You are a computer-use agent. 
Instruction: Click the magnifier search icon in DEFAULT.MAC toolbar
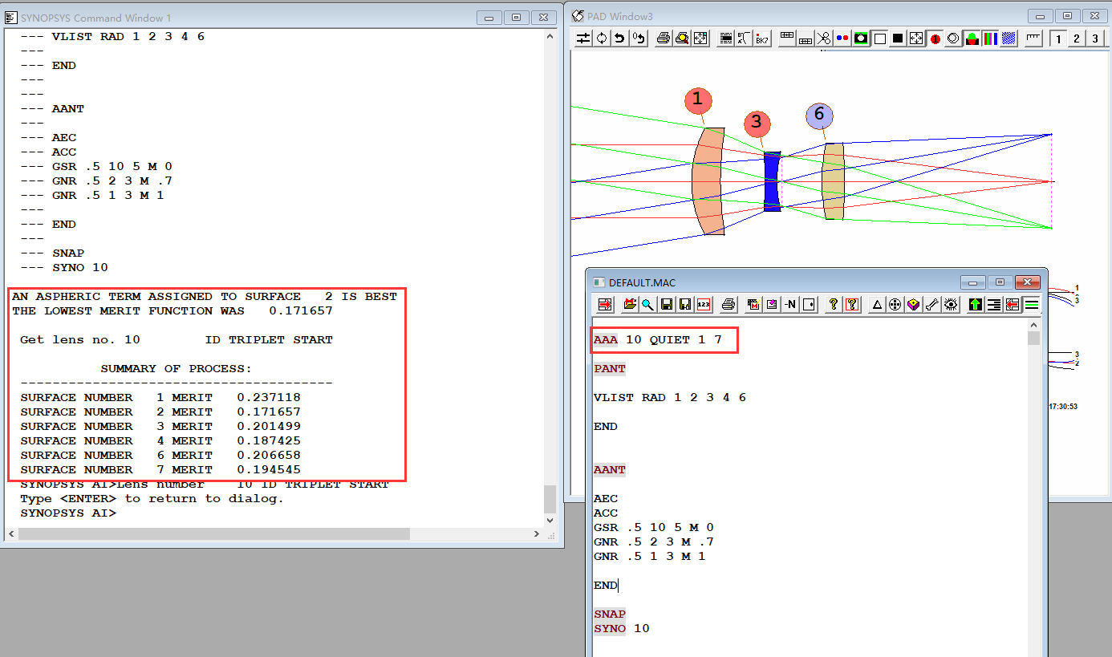tap(647, 304)
